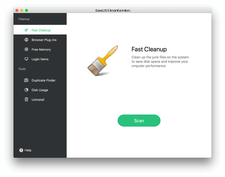225x177 pixels.
Task: Click the Help question mark icon
Action: [21, 150]
